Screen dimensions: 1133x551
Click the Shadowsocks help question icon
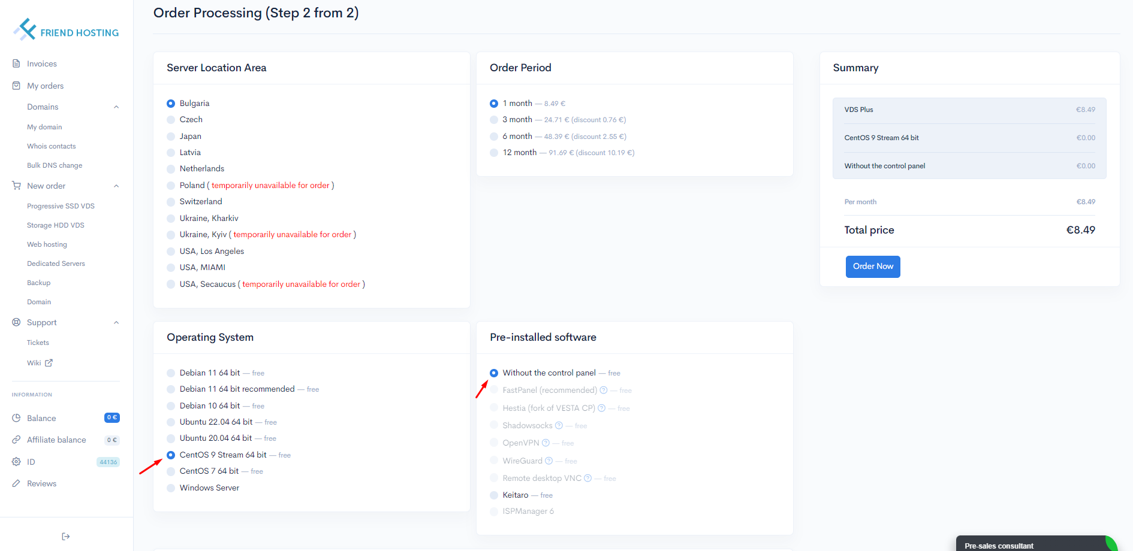(x=559, y=426)
